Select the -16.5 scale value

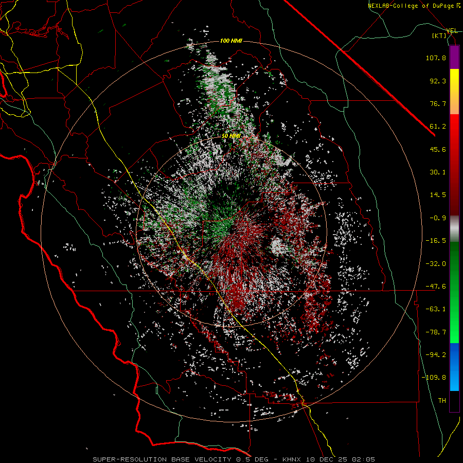click(436, 241)
